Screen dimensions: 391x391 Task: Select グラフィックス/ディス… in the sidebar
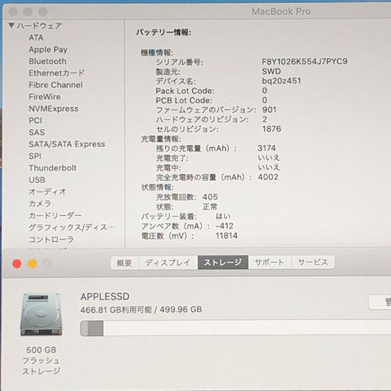[x=72, y=228]
